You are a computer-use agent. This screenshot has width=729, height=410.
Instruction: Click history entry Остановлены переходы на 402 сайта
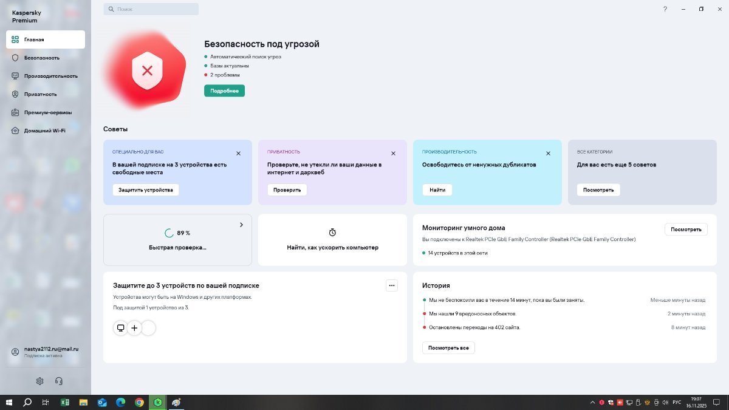[474, 327]
